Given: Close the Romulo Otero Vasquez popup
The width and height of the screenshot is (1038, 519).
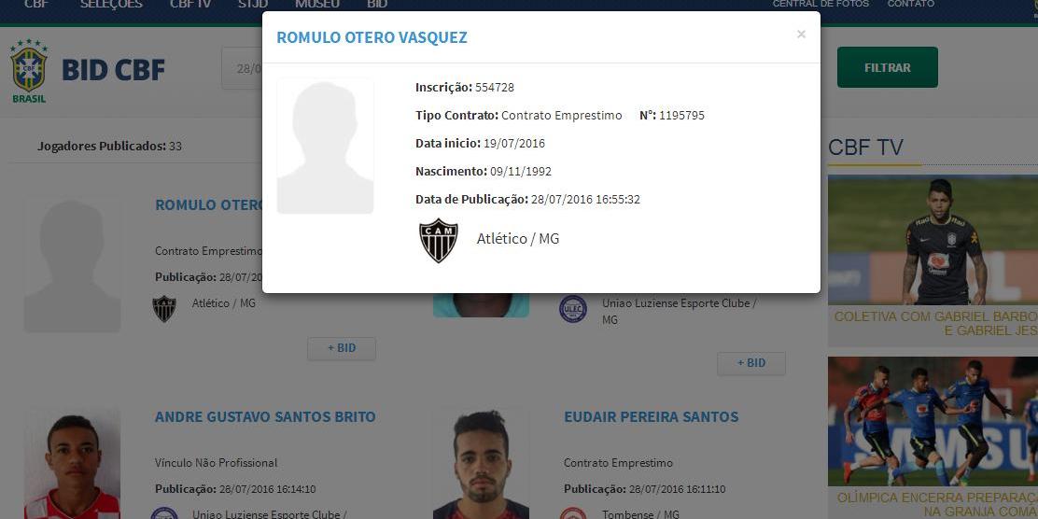Looking at the screenshot, I should (x=801, y=35).
